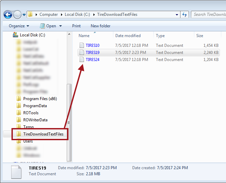Open the recent pages dropdown arrow
Viewport: 226px width, 183px height.
pyautogui.click(x=24, y=15)
